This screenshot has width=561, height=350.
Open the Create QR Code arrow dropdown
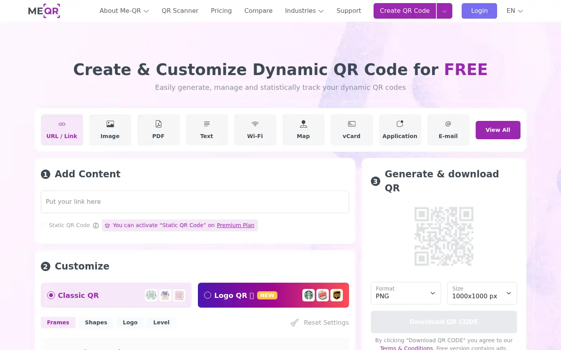coord(445,11)
